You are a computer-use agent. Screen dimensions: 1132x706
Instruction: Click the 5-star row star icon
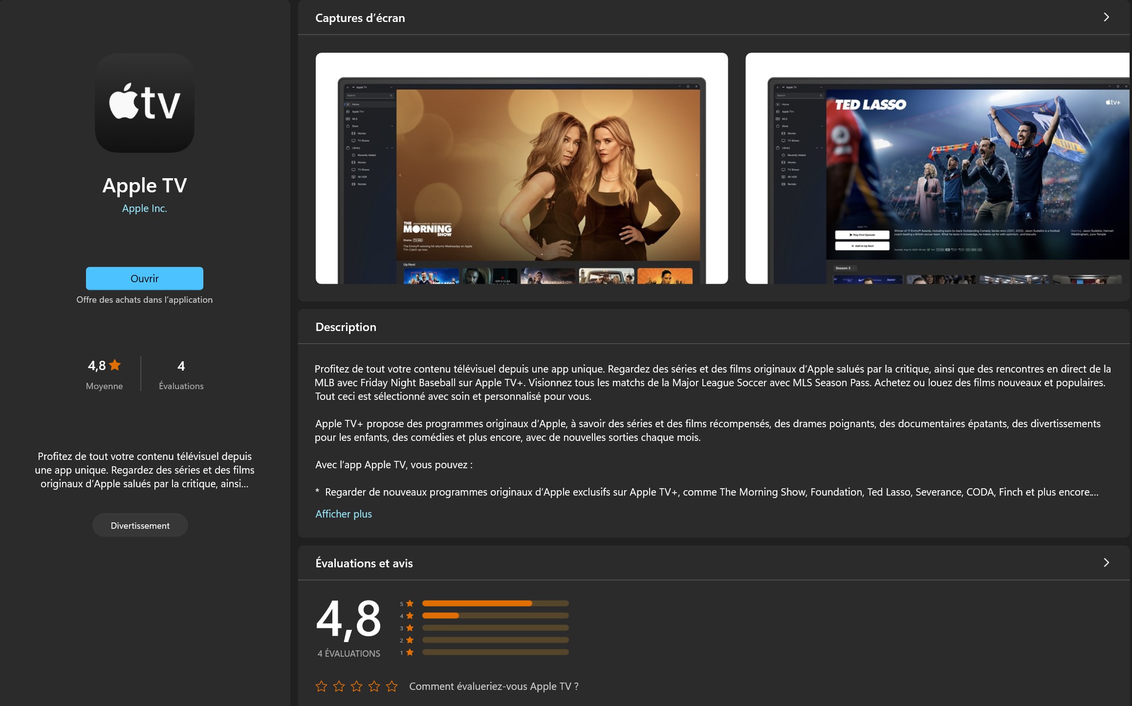[x=410, y=603]
